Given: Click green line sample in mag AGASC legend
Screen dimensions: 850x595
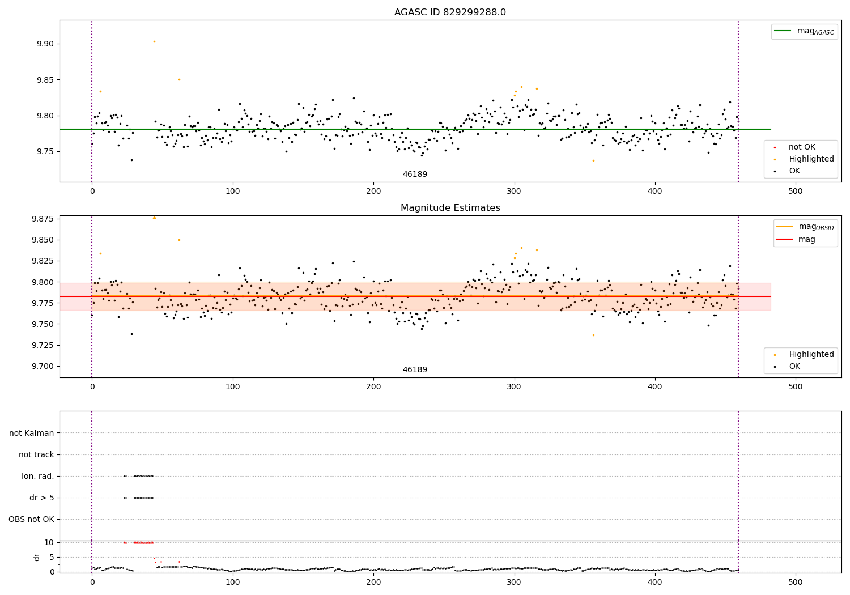Looking at the screenshot, I should 784,31.
